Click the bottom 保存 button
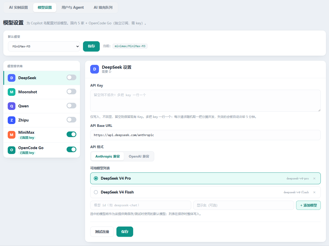The width and height of the screenshot is (329, 246). point(125,232)
